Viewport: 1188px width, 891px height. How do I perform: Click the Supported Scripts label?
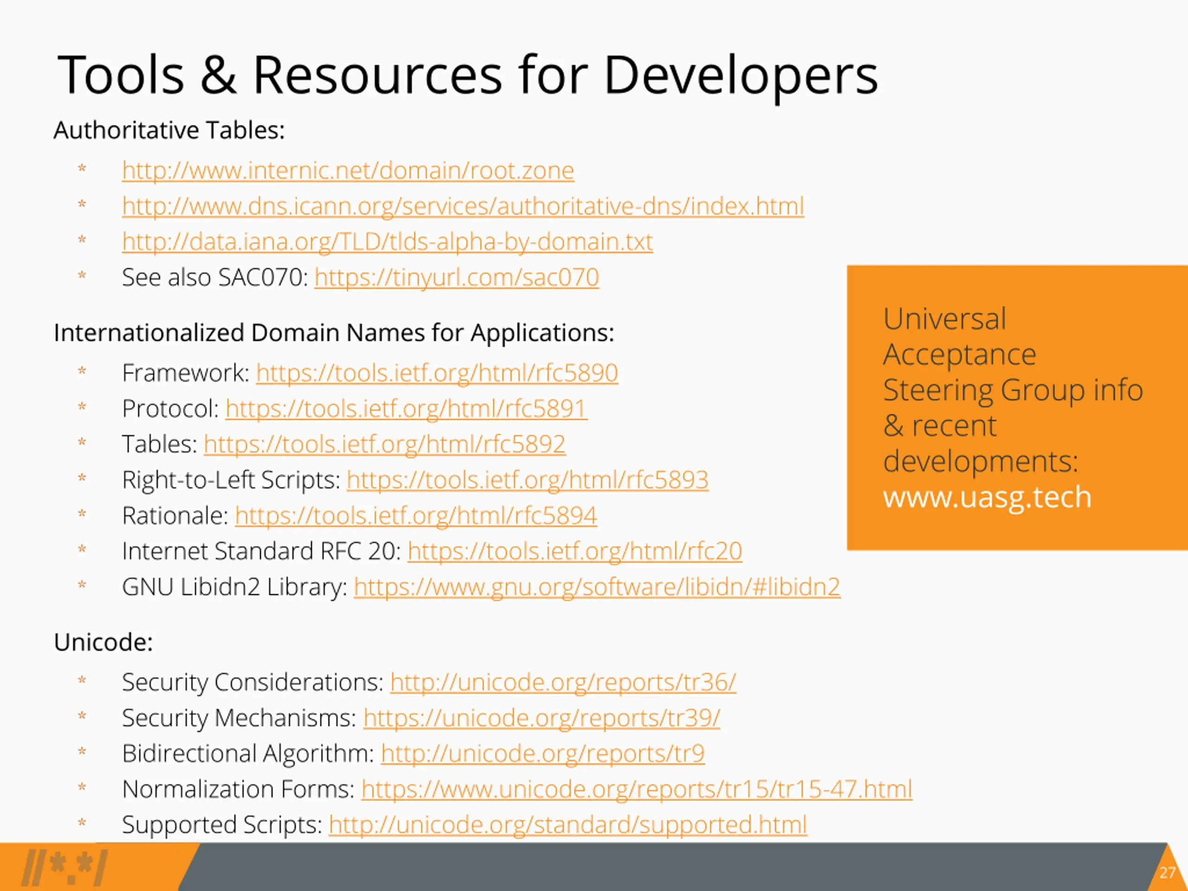(x=222, y=825)
